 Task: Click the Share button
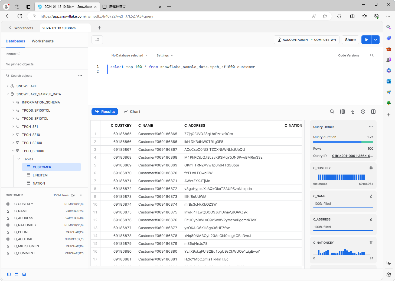click(350, 40)
